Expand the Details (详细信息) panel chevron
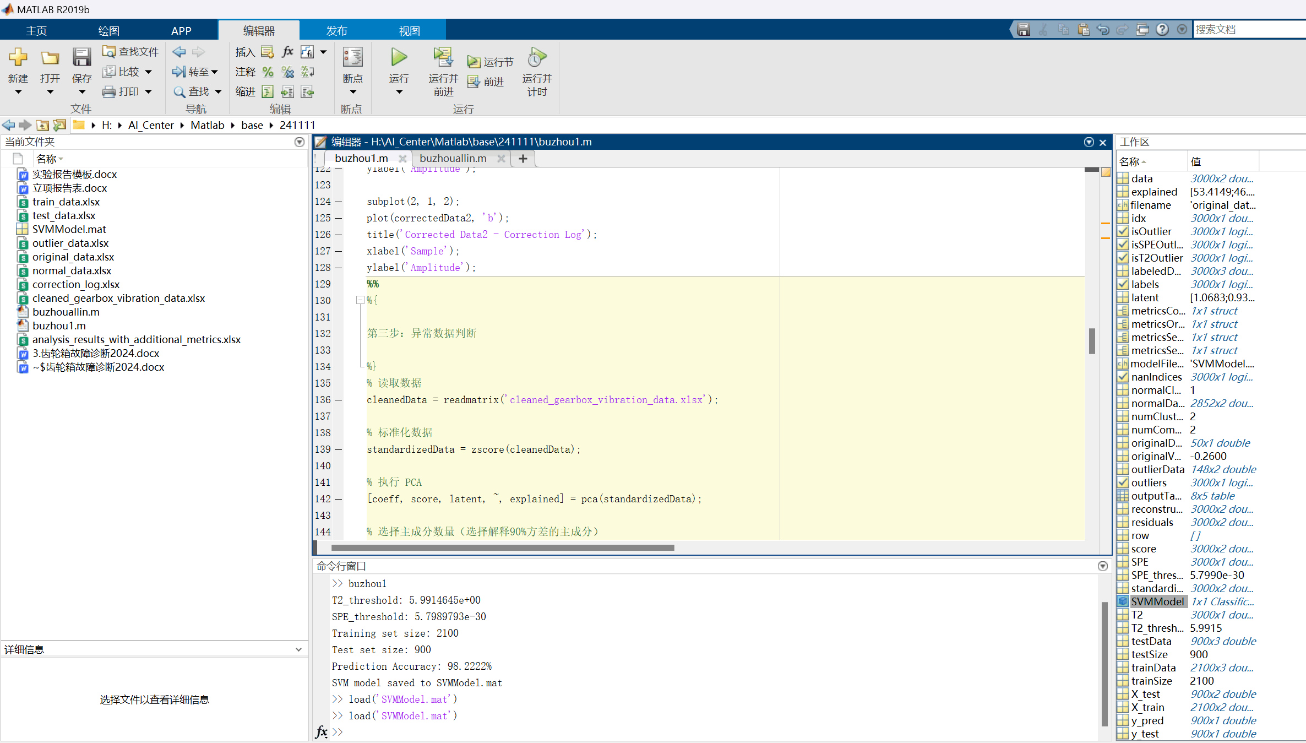The width and height of the screenshot is (1306, 743). [x=298, y=649]
